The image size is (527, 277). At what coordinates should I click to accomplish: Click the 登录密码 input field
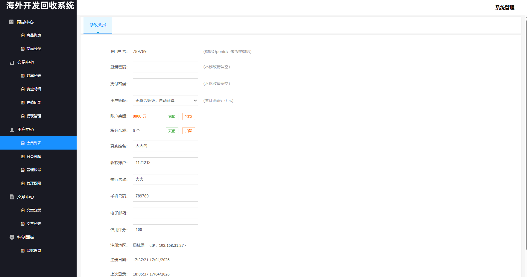(x=165, y=67)
